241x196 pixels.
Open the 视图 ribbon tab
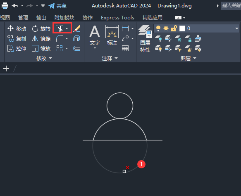point(5,18)
